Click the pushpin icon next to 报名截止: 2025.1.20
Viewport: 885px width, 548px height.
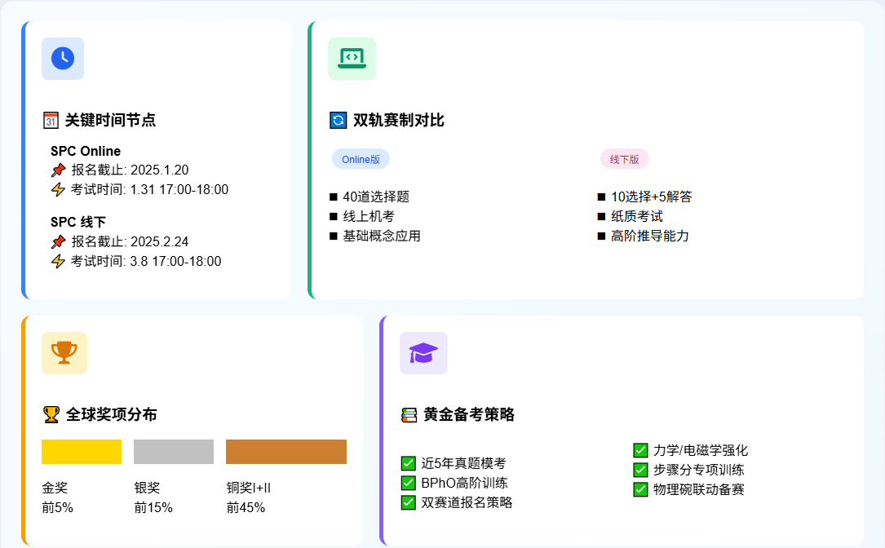(x=58, y=170)
